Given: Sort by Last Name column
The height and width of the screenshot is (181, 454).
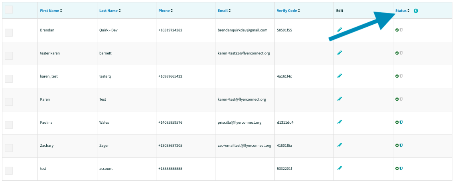Looking at the screenshot, I should point(110,11).
